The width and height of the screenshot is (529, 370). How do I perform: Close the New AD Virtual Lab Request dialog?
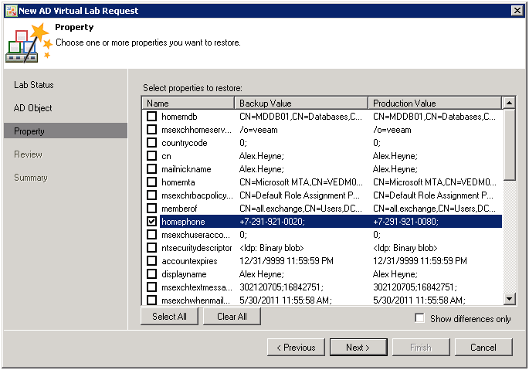[519, 10]
